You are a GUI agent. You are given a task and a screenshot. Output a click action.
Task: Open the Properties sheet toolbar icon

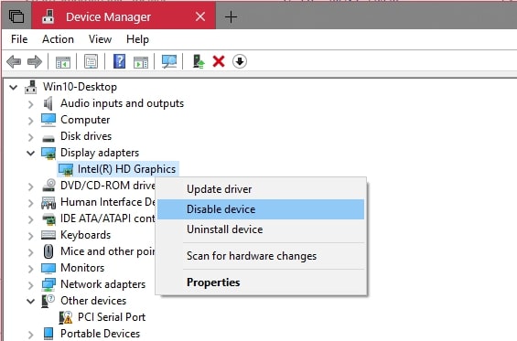click(91, 61)
